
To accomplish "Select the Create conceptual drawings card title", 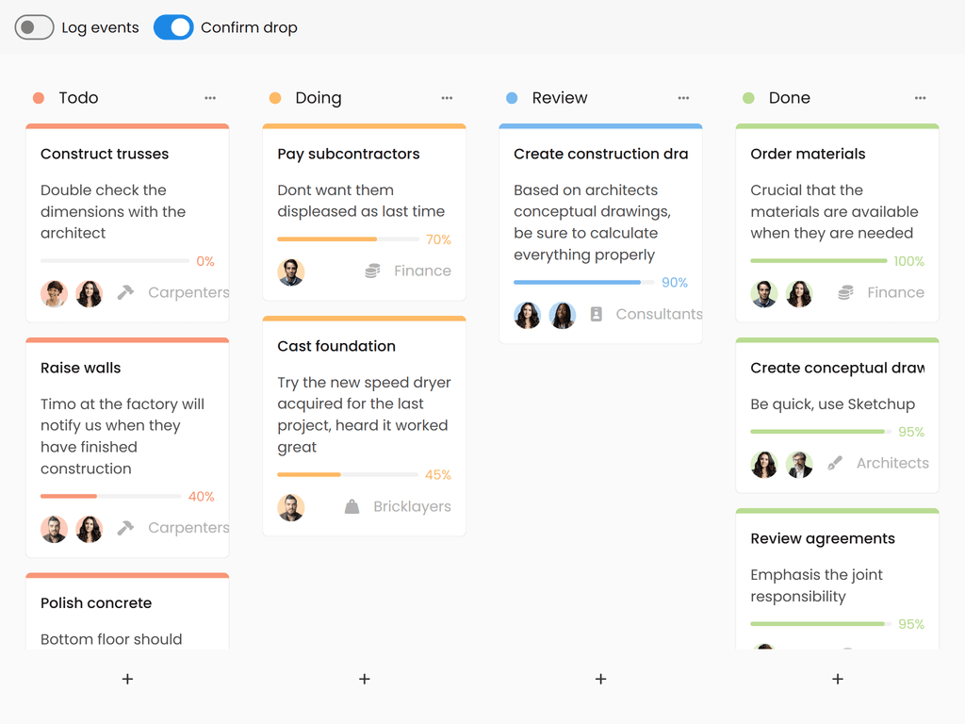I will coord(837,368).
